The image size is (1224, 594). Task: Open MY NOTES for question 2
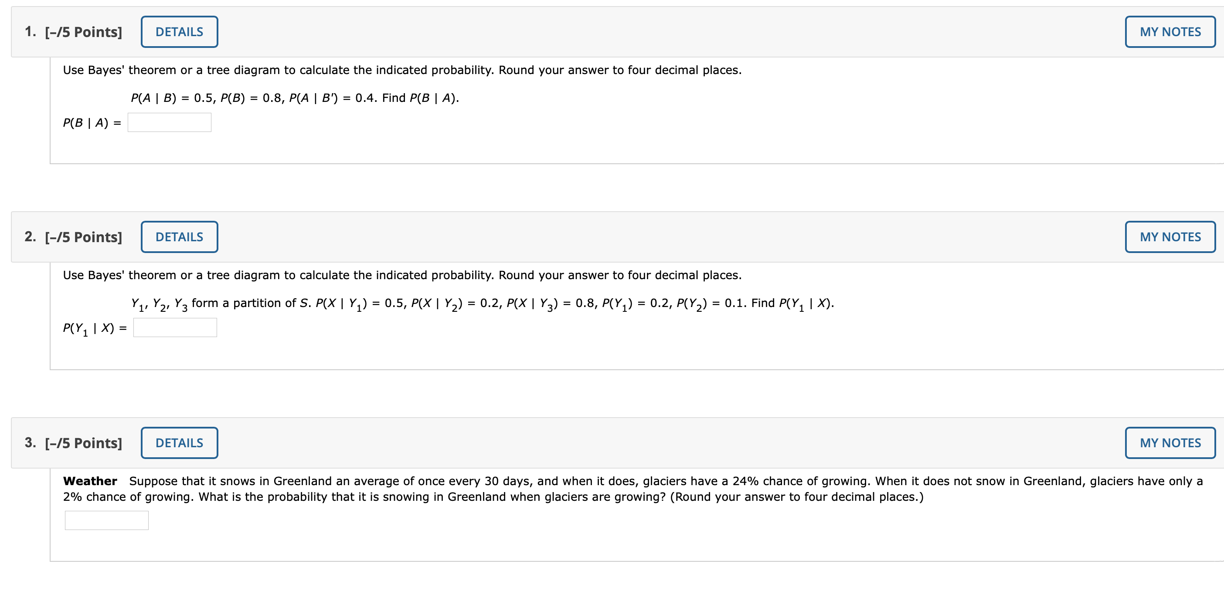(1170, 236)
